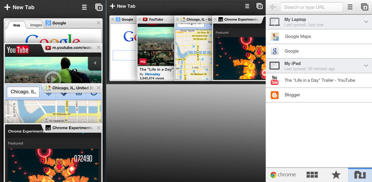Tap tab switcher counter in left panel
The width and height of the screenshot is (372, 182).
coord(99,7)
